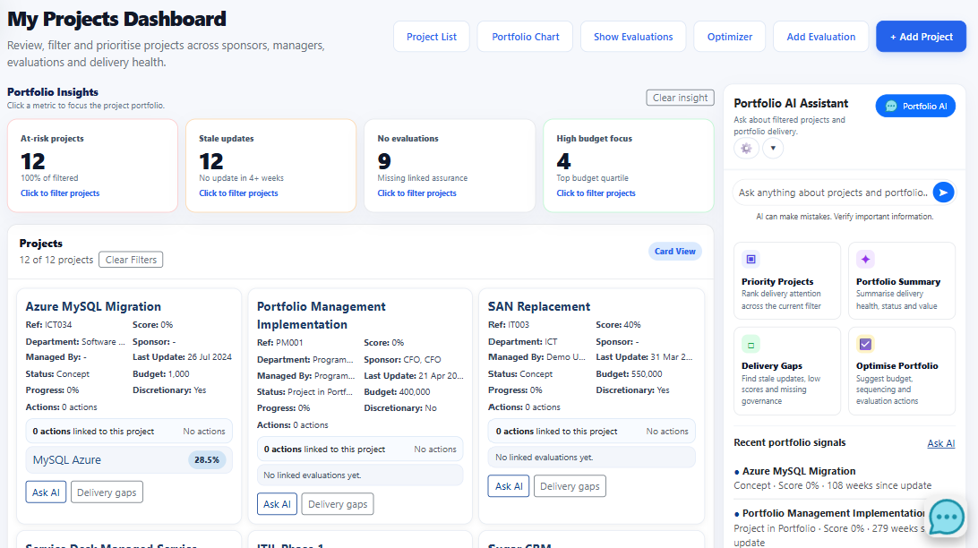This screenshot has width=978, height=548.
Task: Launch the Portfolio AI button
Action: click(915, 106)
